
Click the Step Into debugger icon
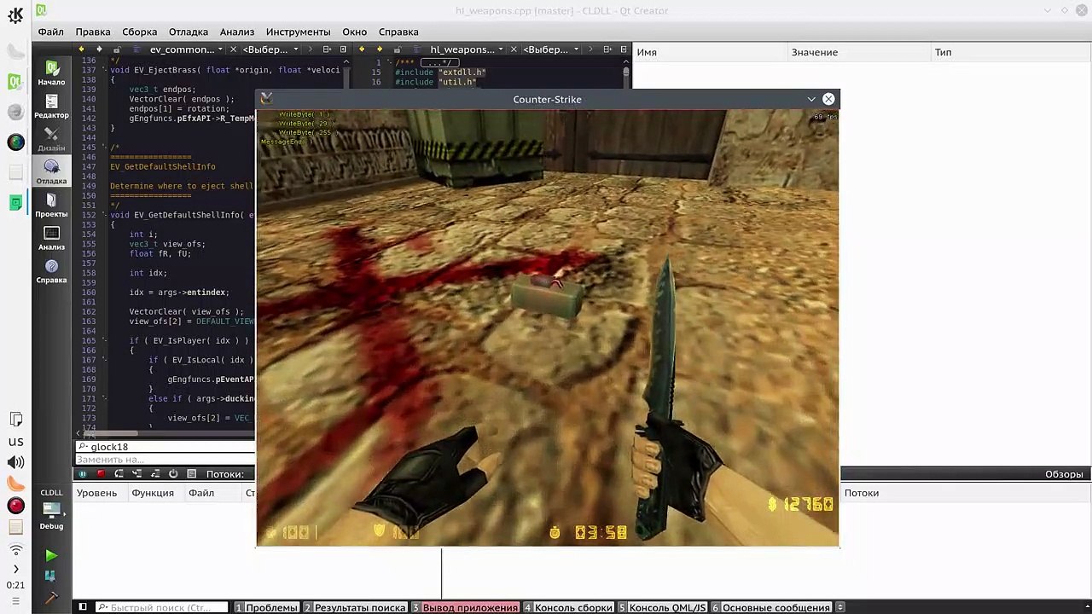click(x=137, y=474)
